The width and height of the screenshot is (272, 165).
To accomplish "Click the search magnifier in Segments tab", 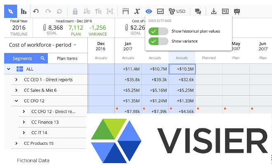I will tap(43, 58).
